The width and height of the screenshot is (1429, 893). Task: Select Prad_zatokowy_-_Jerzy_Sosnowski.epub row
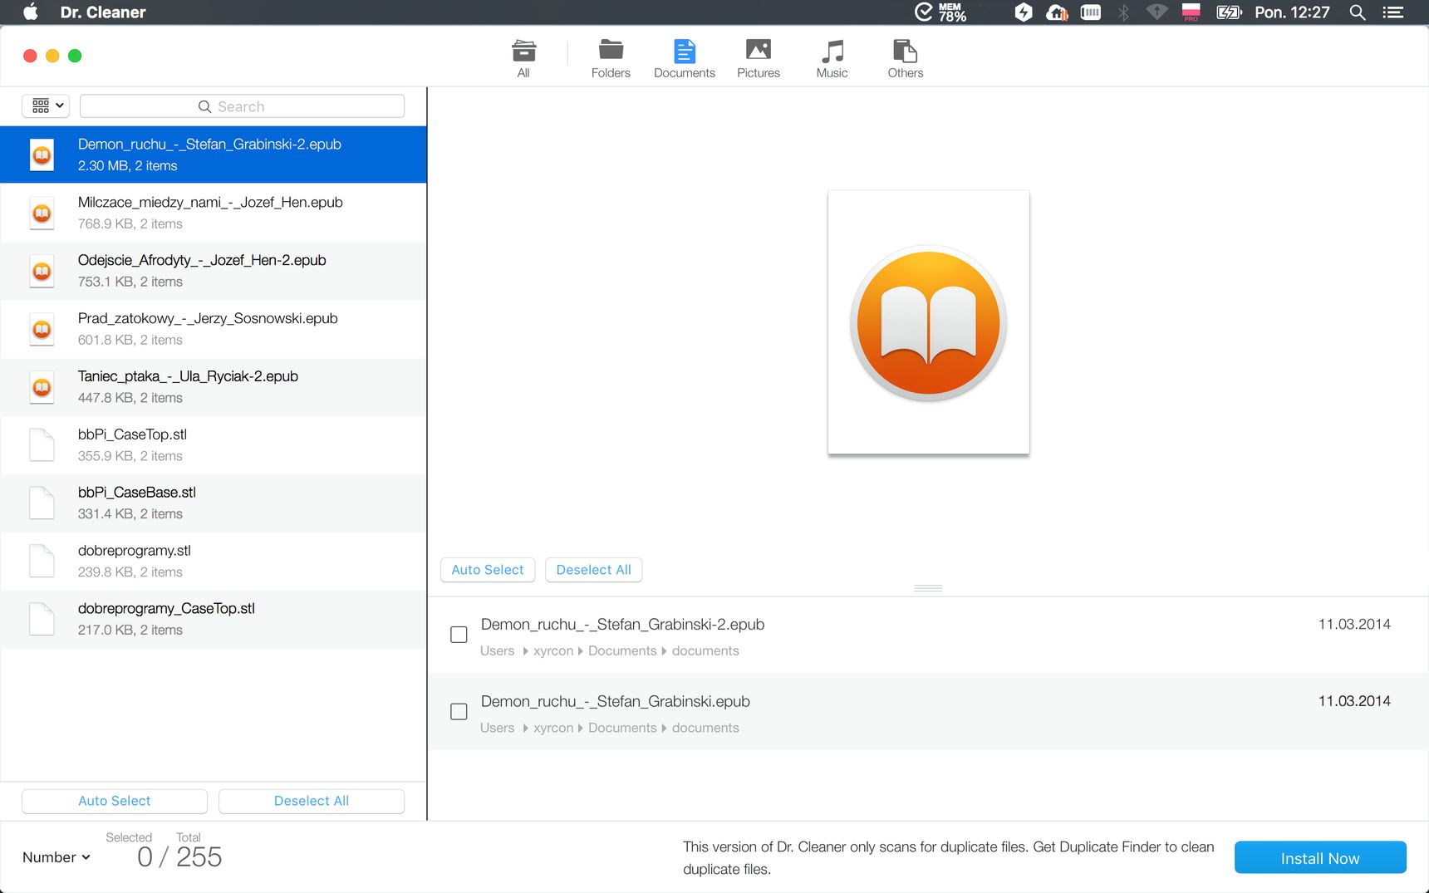pos(214,329)
